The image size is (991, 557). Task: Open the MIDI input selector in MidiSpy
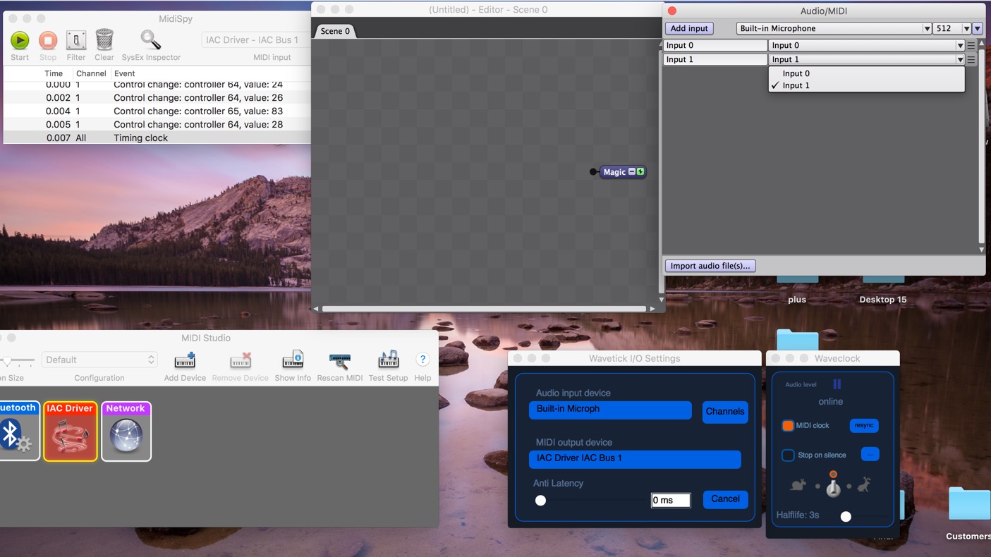[255, 40]
